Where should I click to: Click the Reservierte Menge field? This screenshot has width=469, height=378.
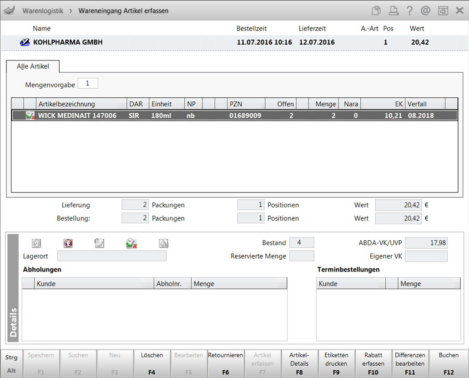(302, 256)
